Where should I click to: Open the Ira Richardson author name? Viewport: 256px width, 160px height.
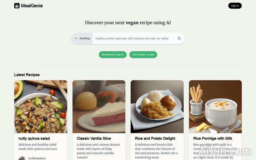coord(37,158)
